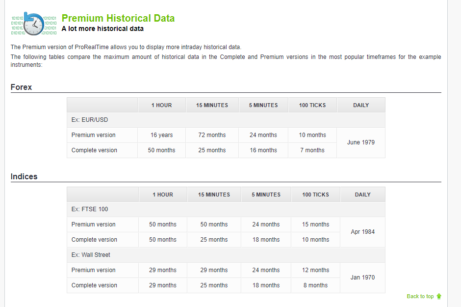Select the Forex section heading
The height and width of the screenshot is (307, 461).
(21, 87)
